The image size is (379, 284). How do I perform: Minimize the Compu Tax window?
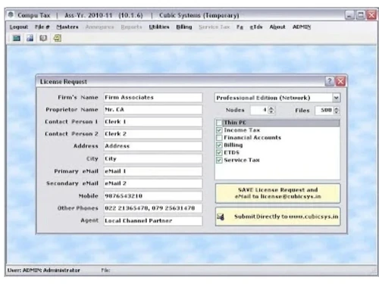349,15
